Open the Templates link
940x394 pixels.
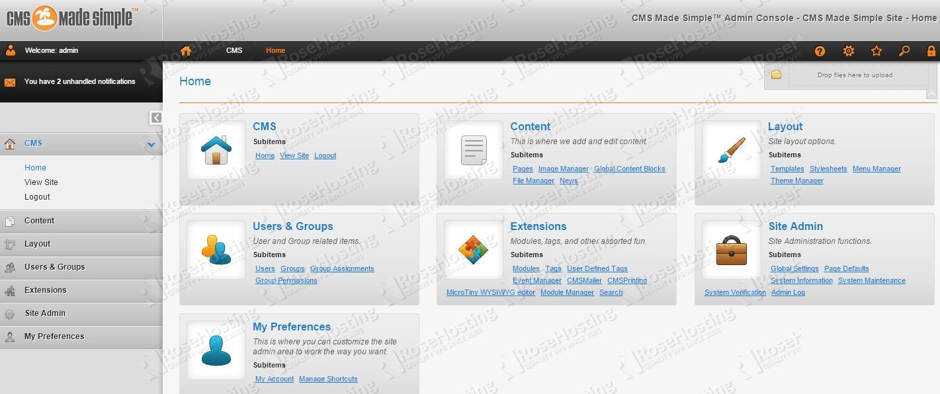coord(787,169)
